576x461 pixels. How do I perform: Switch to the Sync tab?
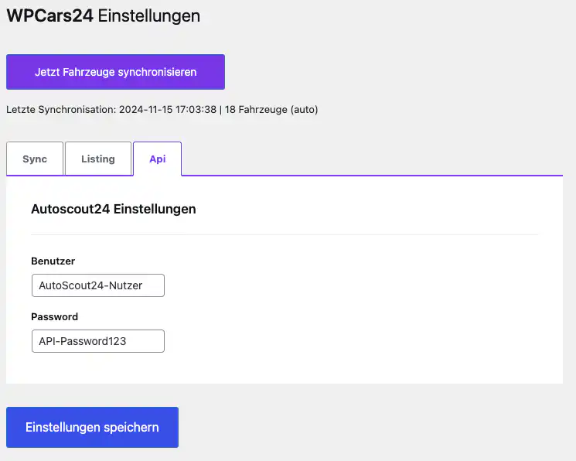point(35,159)
